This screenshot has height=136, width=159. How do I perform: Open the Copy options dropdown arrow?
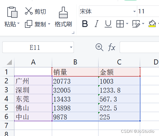tap(49, 24)
